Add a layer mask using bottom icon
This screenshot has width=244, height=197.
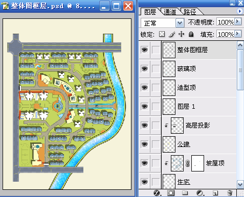[171, 193]
